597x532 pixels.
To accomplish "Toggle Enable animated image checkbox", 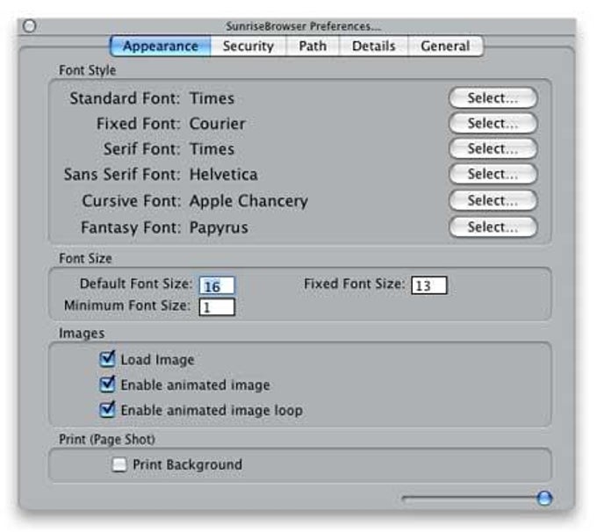I will pyautogui.click(x=108, y=385).
